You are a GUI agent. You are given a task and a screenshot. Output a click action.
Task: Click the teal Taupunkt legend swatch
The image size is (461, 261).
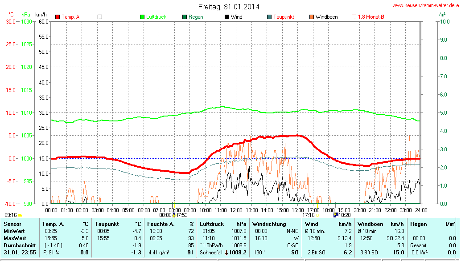click(269, 17)
